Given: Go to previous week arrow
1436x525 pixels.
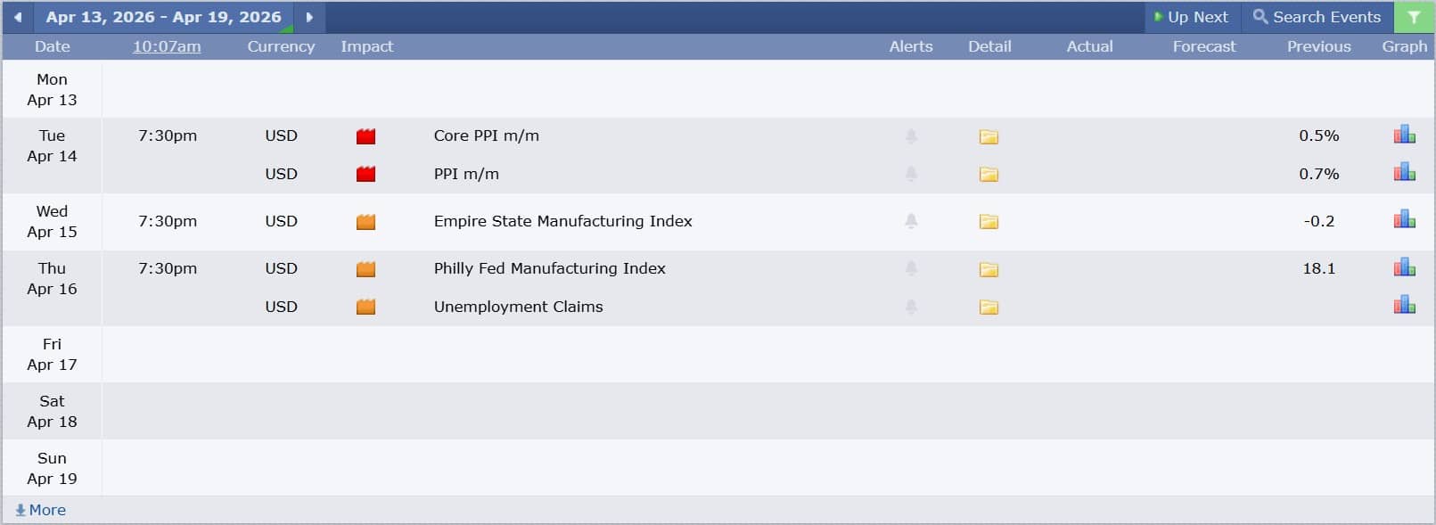Looking at the screenshot, I should point(17,17).
